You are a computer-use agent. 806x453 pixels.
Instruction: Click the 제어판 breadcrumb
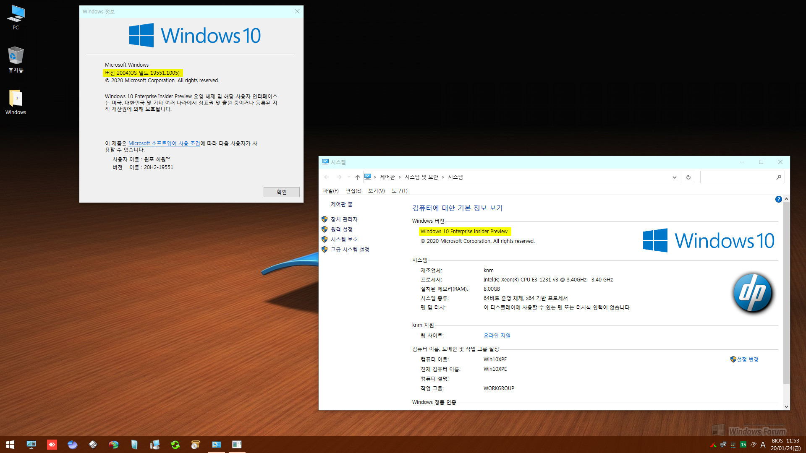(387, 177)
